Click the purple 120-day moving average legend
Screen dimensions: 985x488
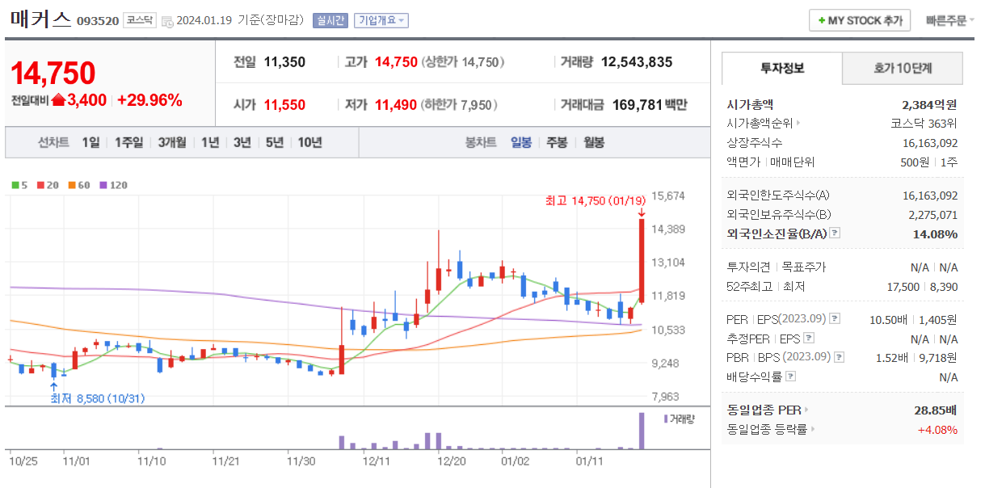pyautogui.click(x=113, y=185)
